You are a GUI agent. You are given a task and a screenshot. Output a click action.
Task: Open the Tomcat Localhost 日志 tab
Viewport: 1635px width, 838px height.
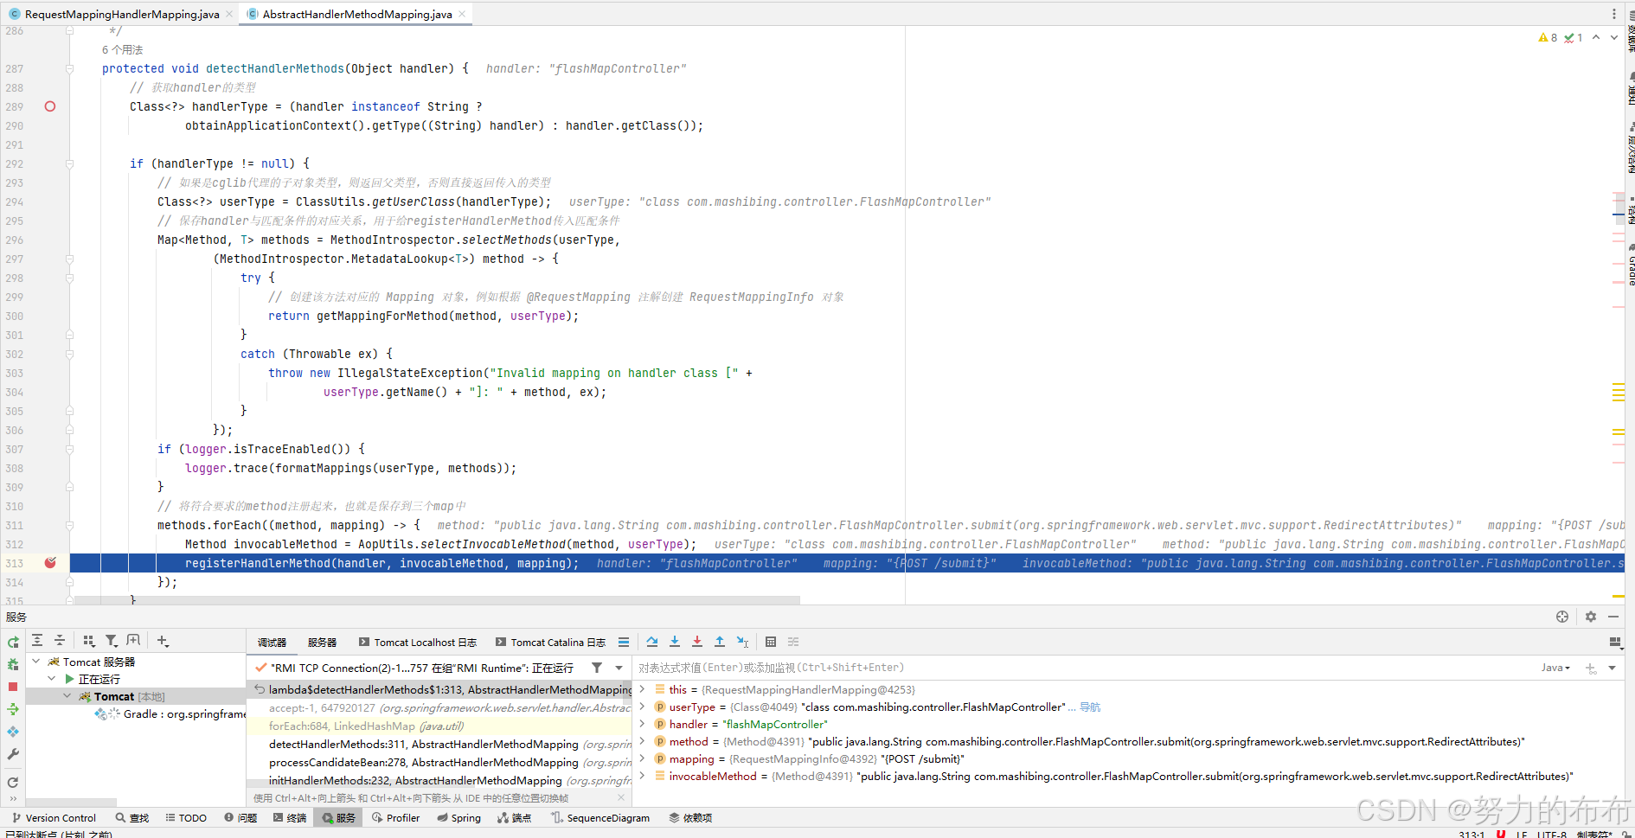pyautogui.click(x=418, y=643)
